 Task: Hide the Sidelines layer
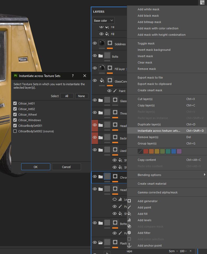(95, 43)
